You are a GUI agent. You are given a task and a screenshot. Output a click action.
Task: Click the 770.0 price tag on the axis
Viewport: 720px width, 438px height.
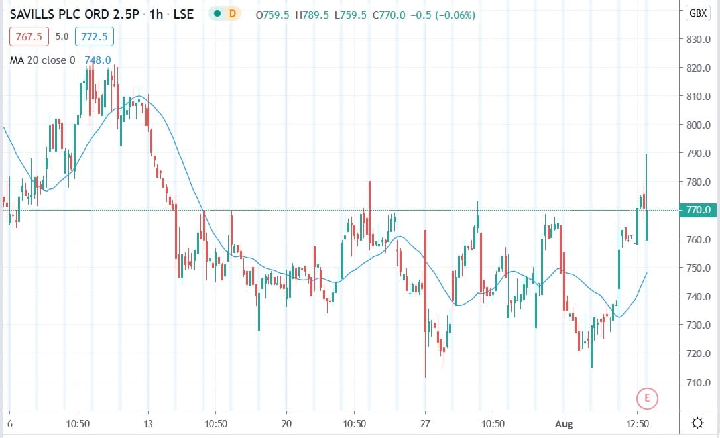[x=698, y=209]
